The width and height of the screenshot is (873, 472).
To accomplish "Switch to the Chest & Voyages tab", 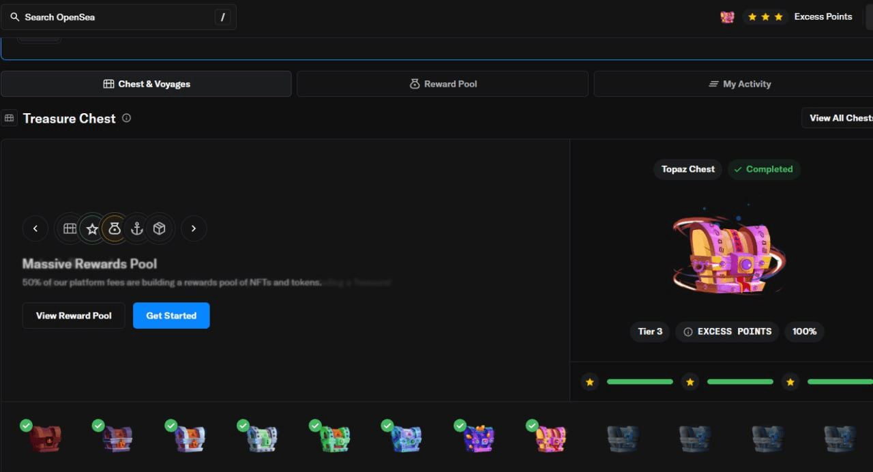I will point(146,84).
